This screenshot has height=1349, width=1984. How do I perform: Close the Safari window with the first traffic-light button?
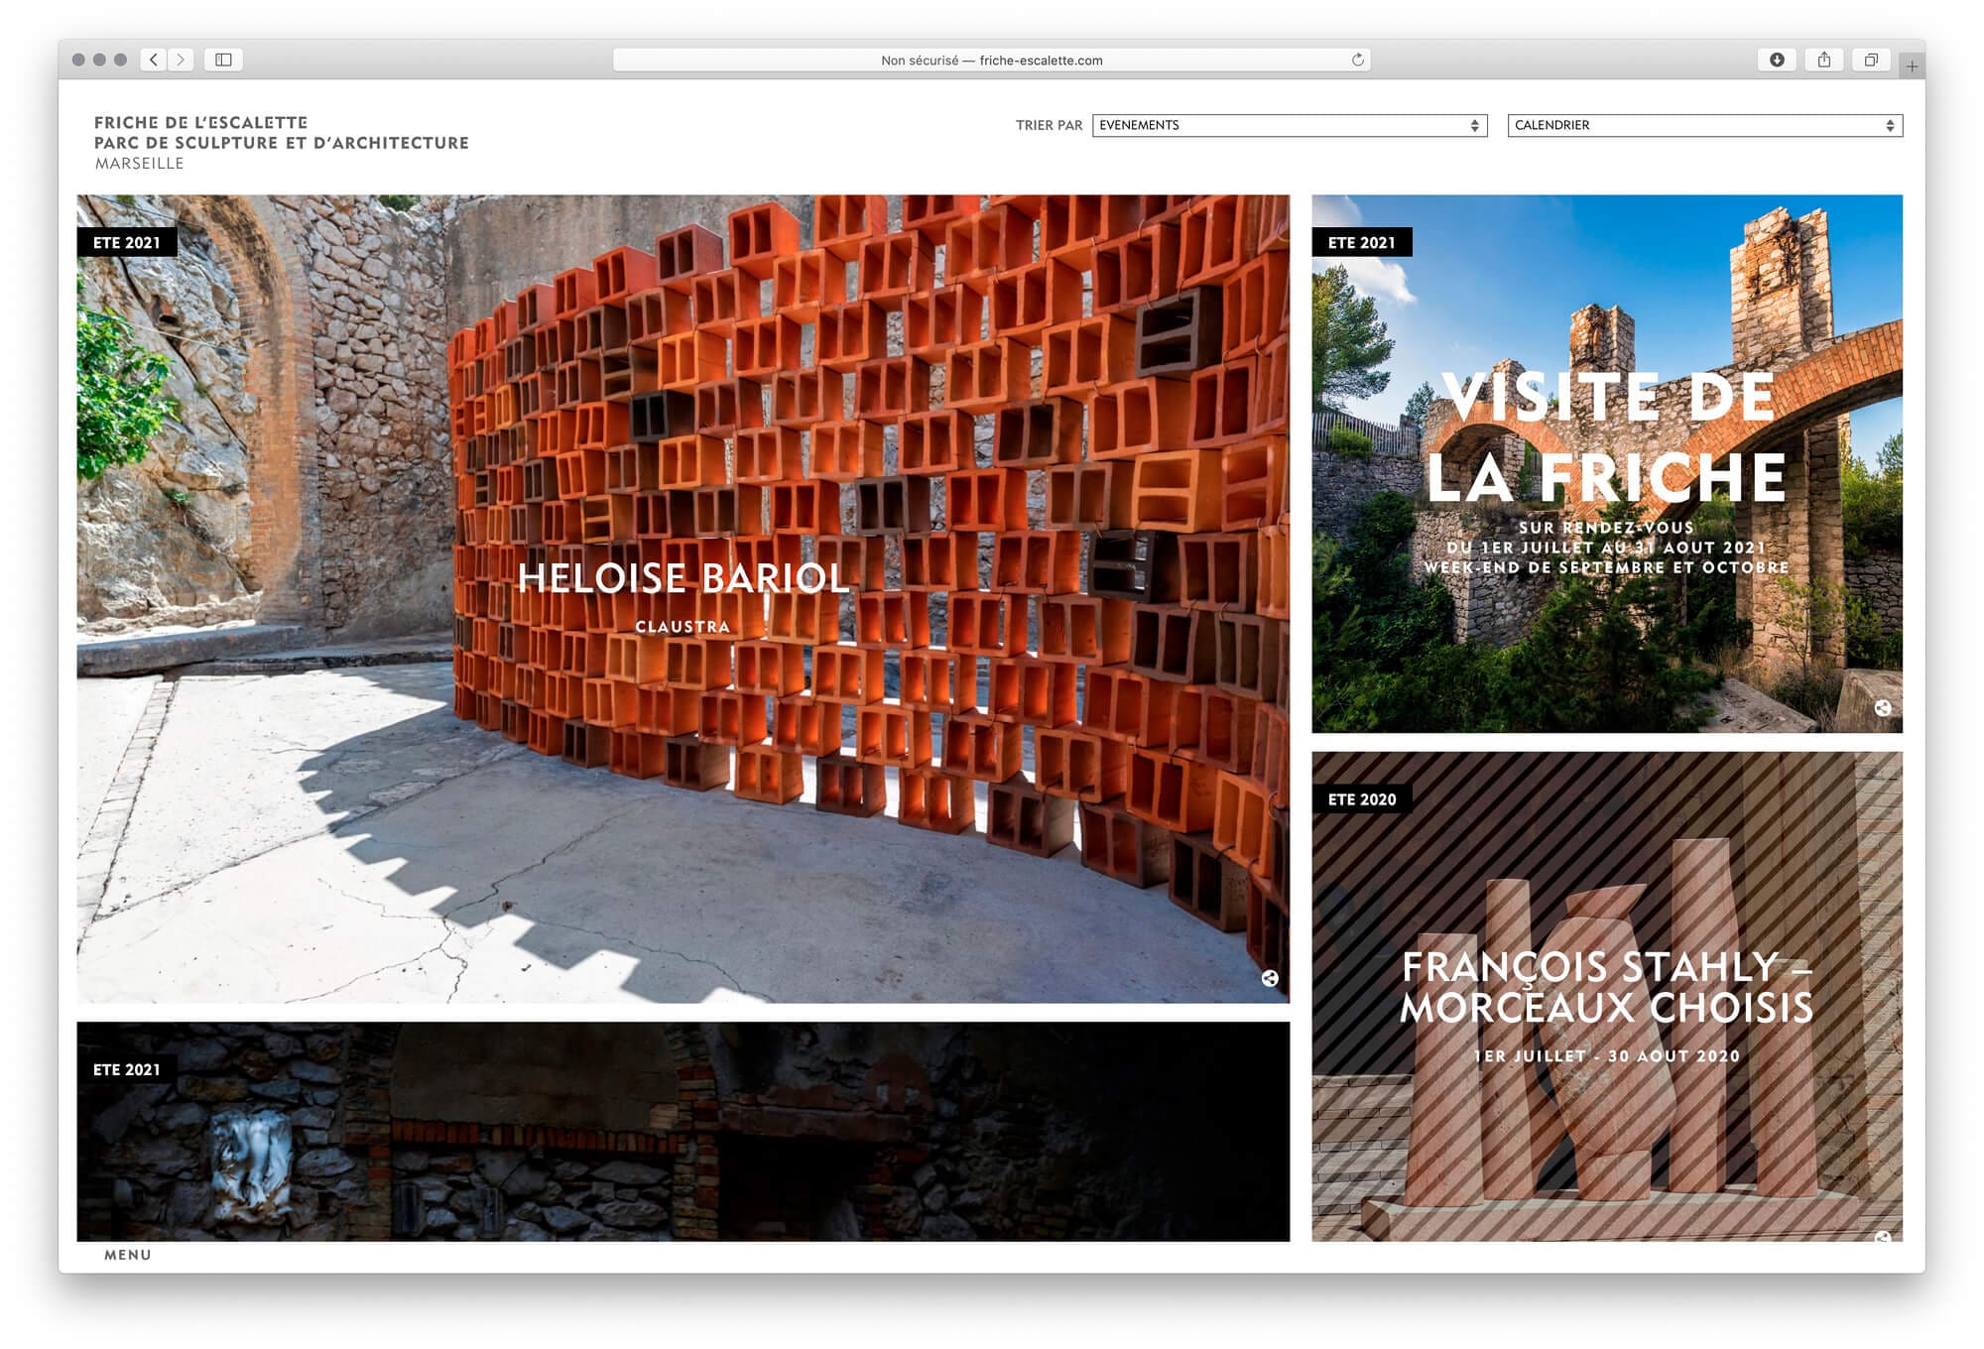pyautogui.click(x=78, y=60)
